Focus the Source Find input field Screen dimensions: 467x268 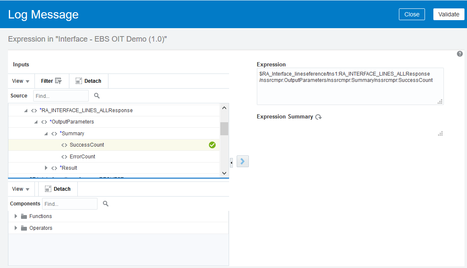pos(61,96)
